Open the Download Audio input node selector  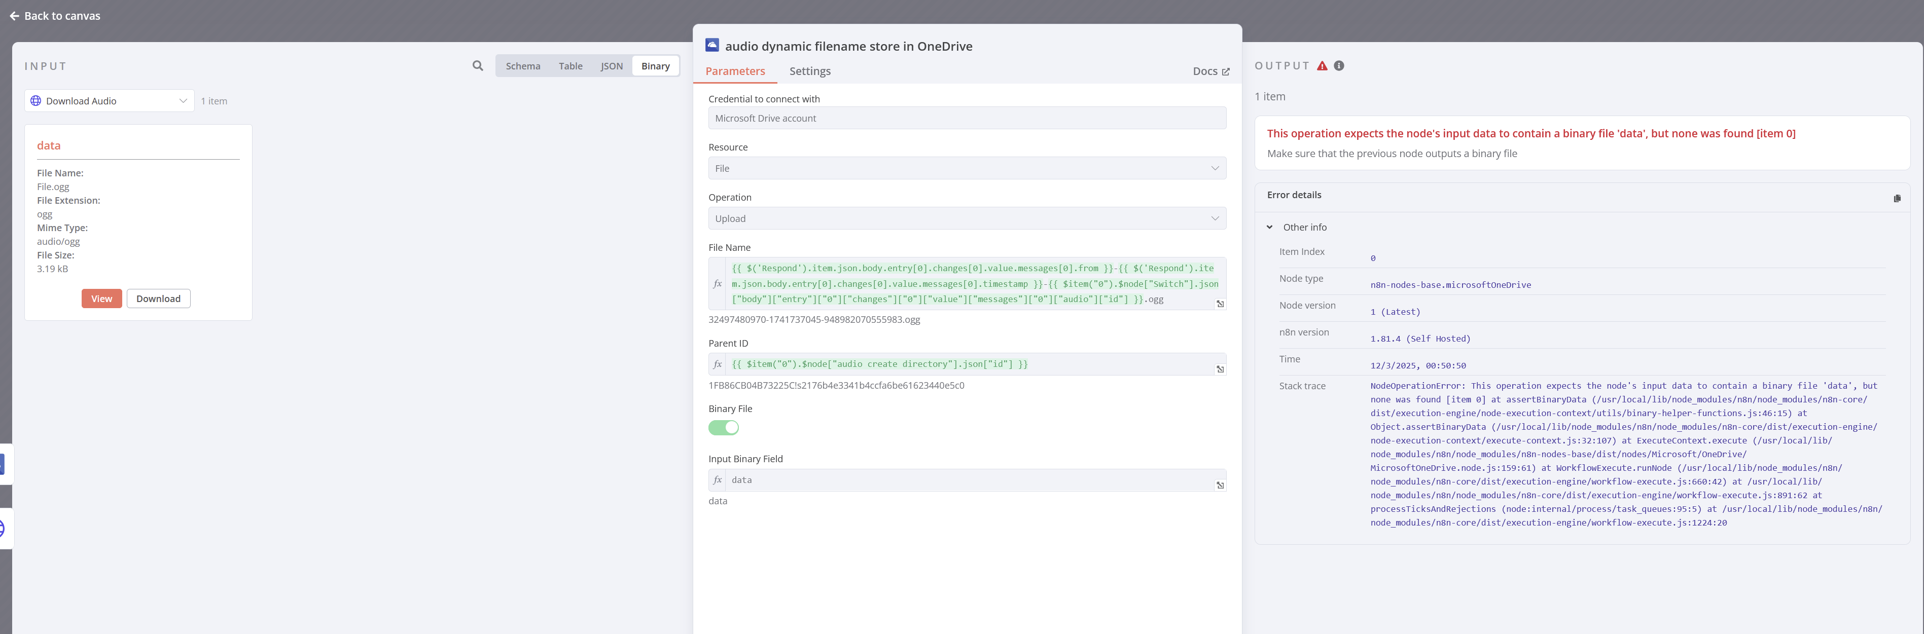point(110,101)
